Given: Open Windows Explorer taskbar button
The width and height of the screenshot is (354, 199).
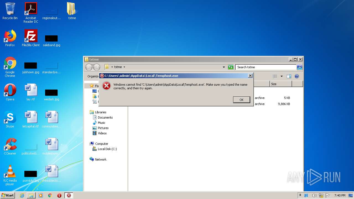Looking at the screenshot, I should 31,195.
